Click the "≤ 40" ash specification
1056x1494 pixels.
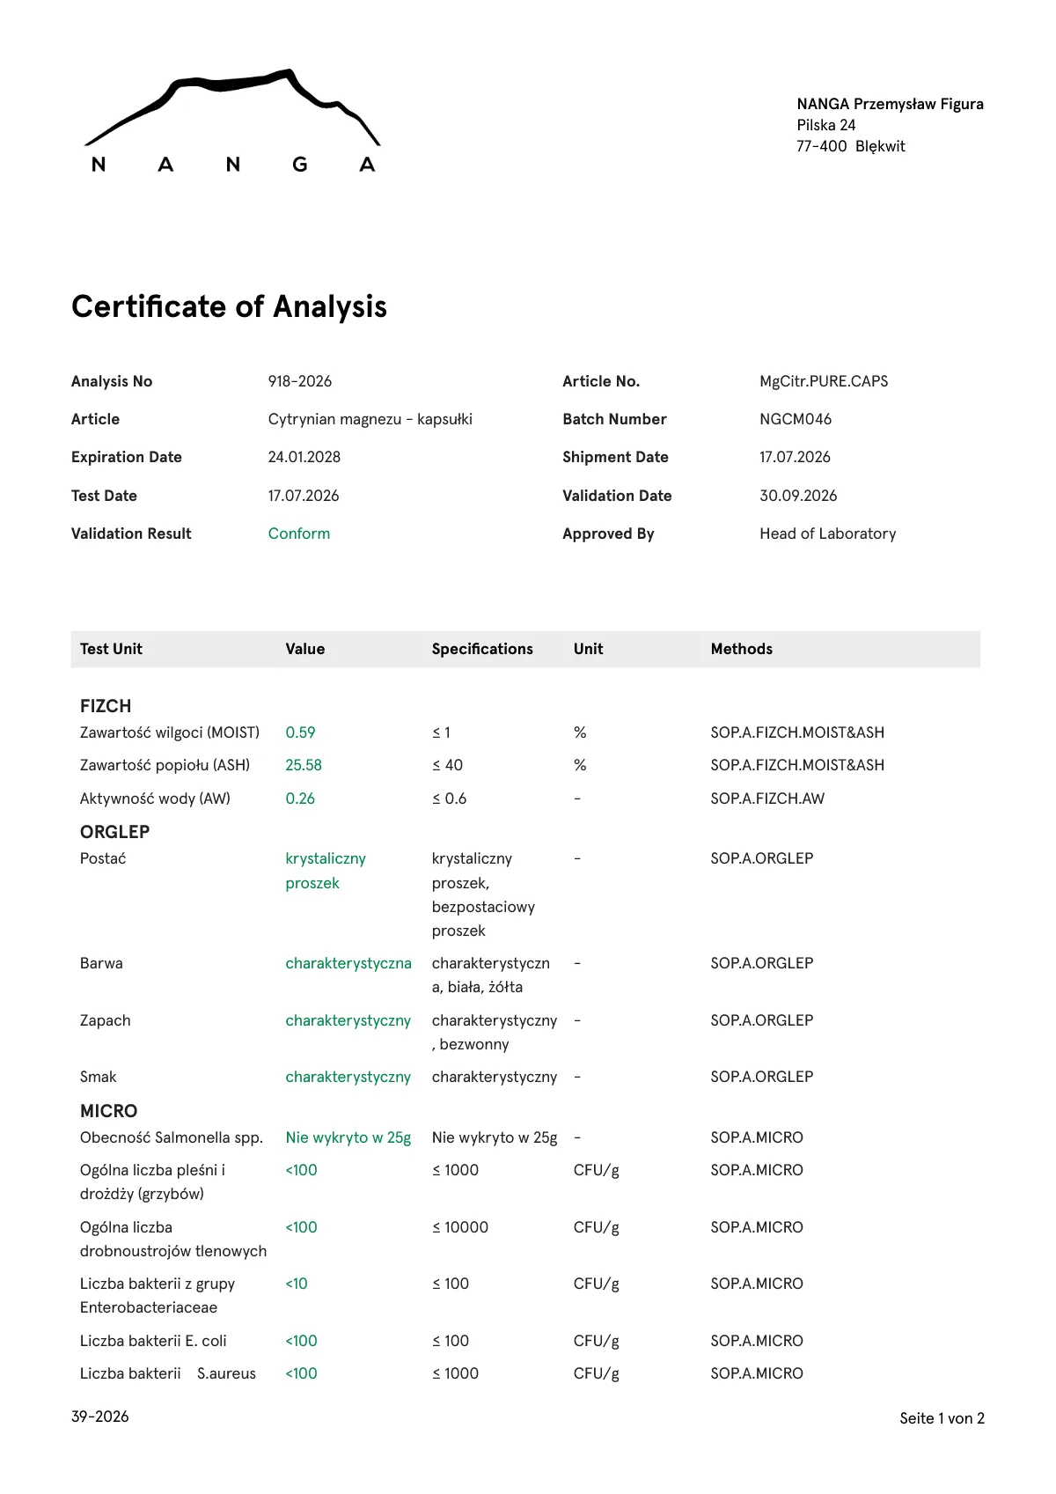[447, 765]
